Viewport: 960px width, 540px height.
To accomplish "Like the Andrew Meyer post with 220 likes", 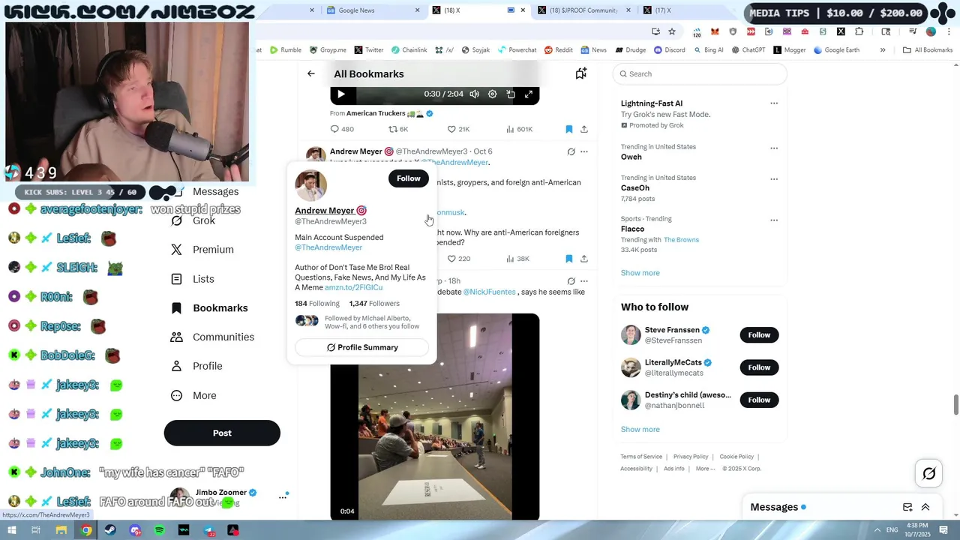I will pyautogui.click(x=458, y=259).
